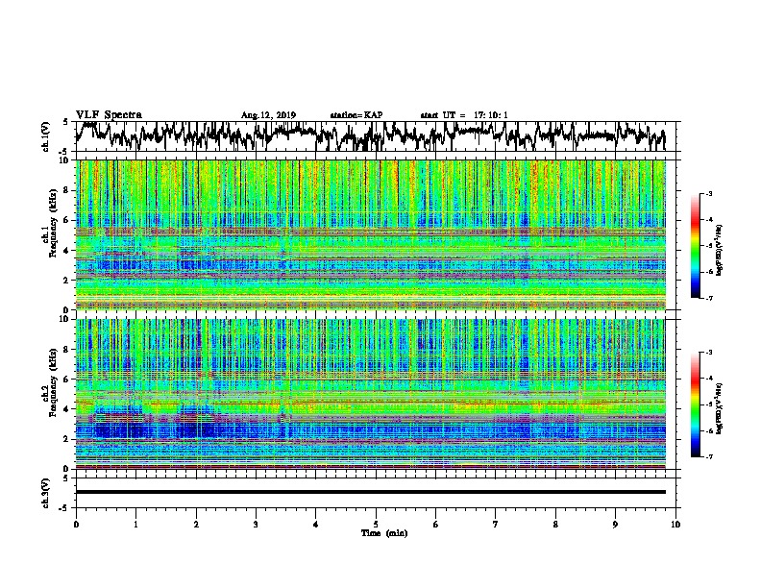Click "-4" on the ch.1 color bar
Image resolution: width=761 pixels, height=588 pixels.
click(708, 220)
